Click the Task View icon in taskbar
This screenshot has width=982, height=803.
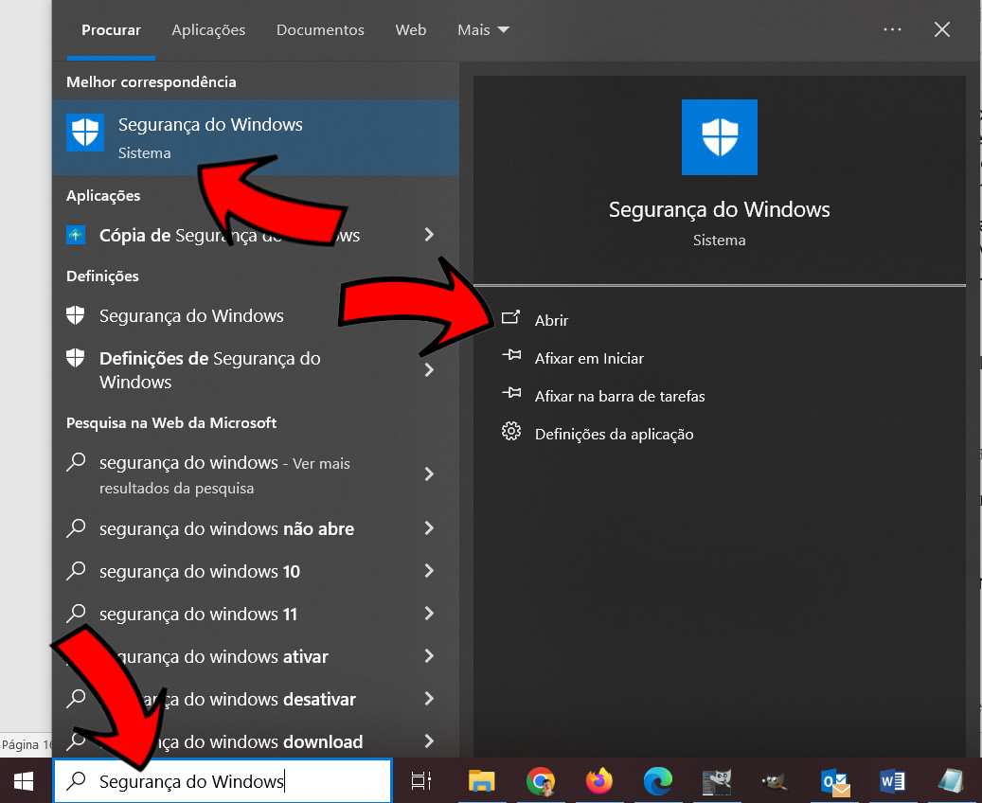coord(420,781)
